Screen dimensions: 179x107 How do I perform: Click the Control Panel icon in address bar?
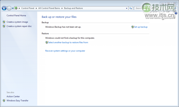[x=16, y=8]
